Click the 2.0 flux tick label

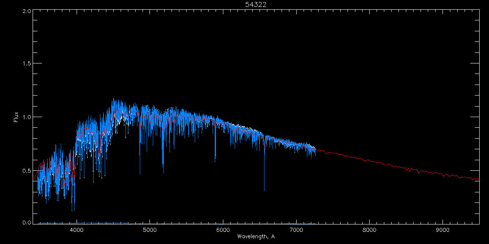click(26, 11)
